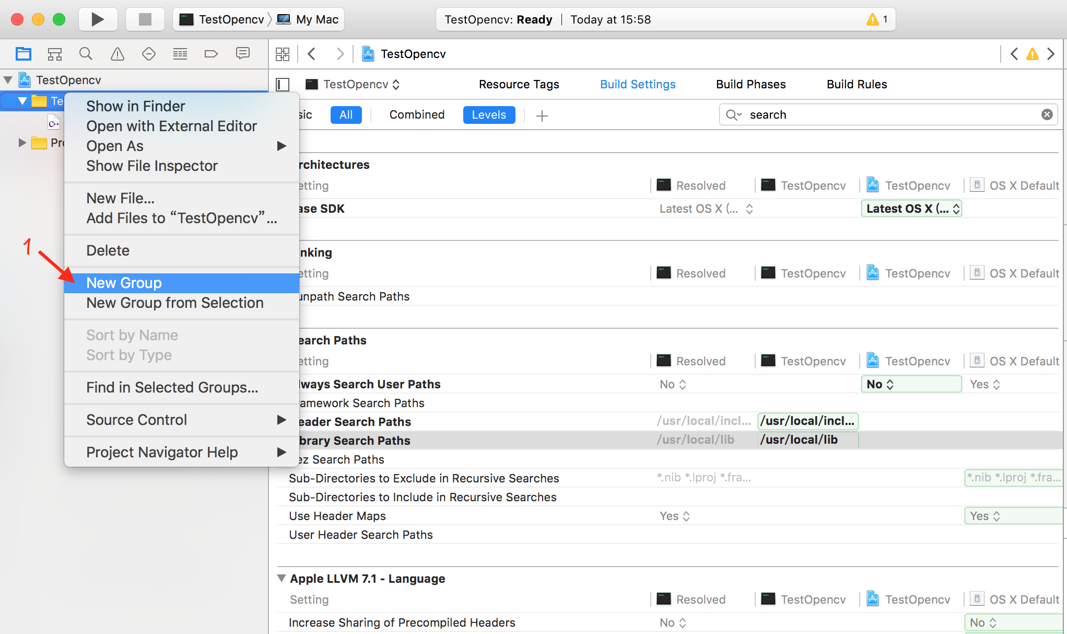
Task: Stop the running build
Action: pyautogui.click(x=145, y=19)
